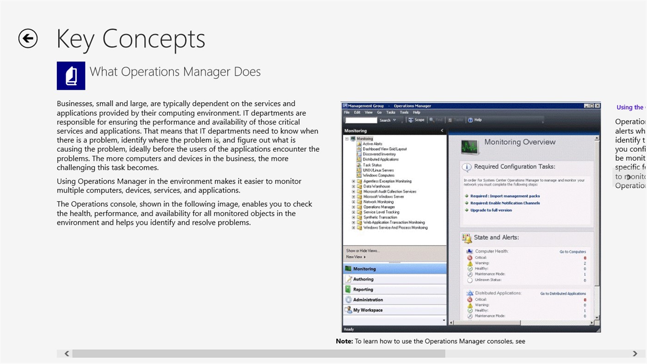
Task: Select the Scope icon in the toolbar
Action: pyautogui.click(x=412, y=120)
